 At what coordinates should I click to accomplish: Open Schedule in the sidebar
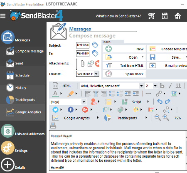point(18,75)
